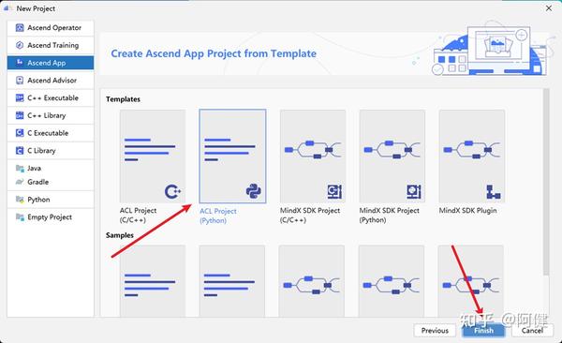The height and width of the screenshot is (343, 562).
Task: Select the C Executable icon
Action: pyautogui.click(x=20, y=133)
